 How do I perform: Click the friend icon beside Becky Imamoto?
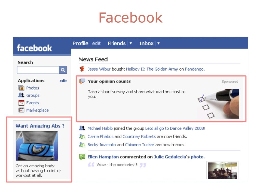tap(82, 144)
